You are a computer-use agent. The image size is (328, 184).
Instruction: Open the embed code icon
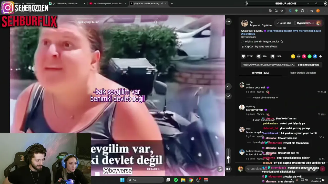[x=299, y=56]
